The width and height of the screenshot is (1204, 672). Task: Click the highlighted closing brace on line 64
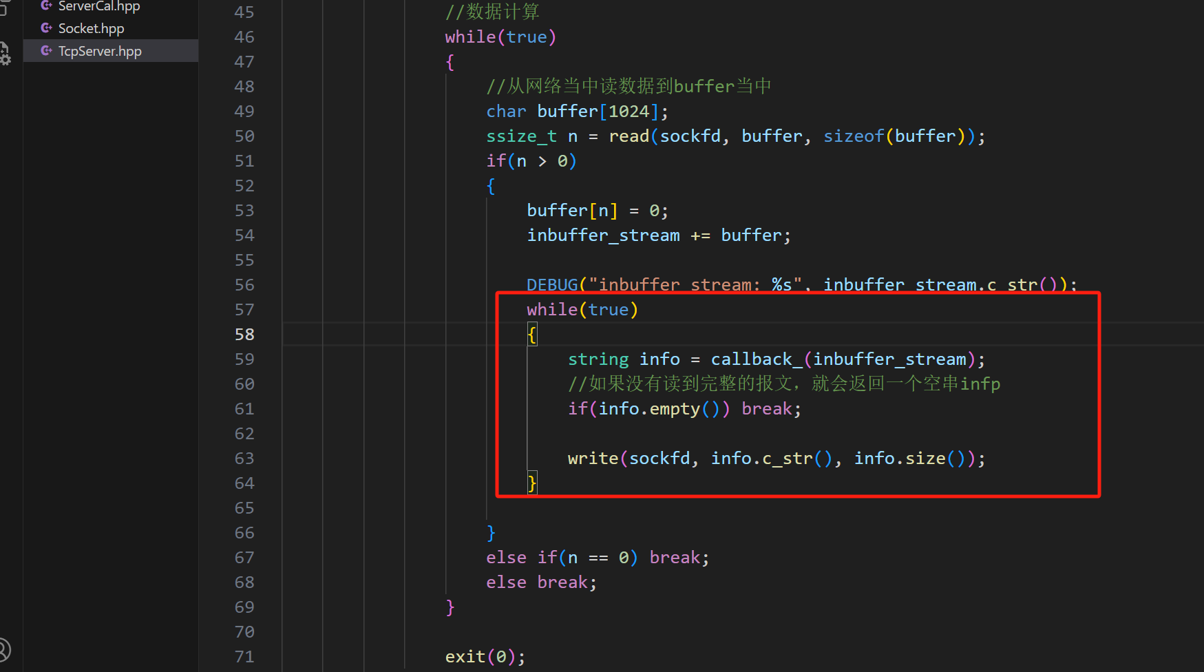click(532, 483)
